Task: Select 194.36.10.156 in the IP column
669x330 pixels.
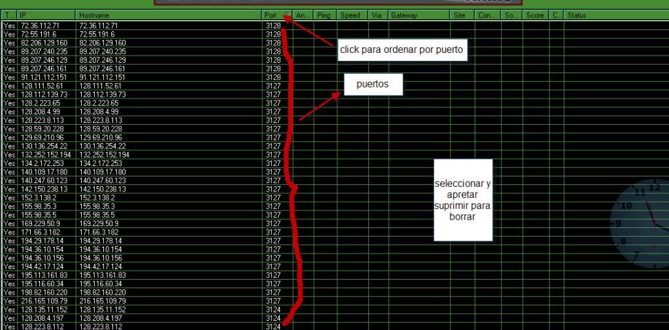Action: click(x=42, y=258)
